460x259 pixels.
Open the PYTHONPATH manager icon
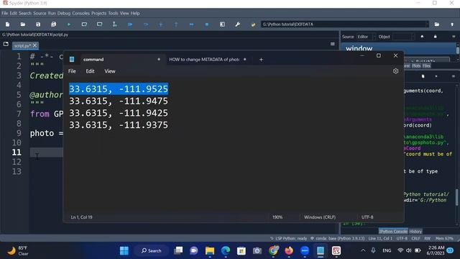253,24
